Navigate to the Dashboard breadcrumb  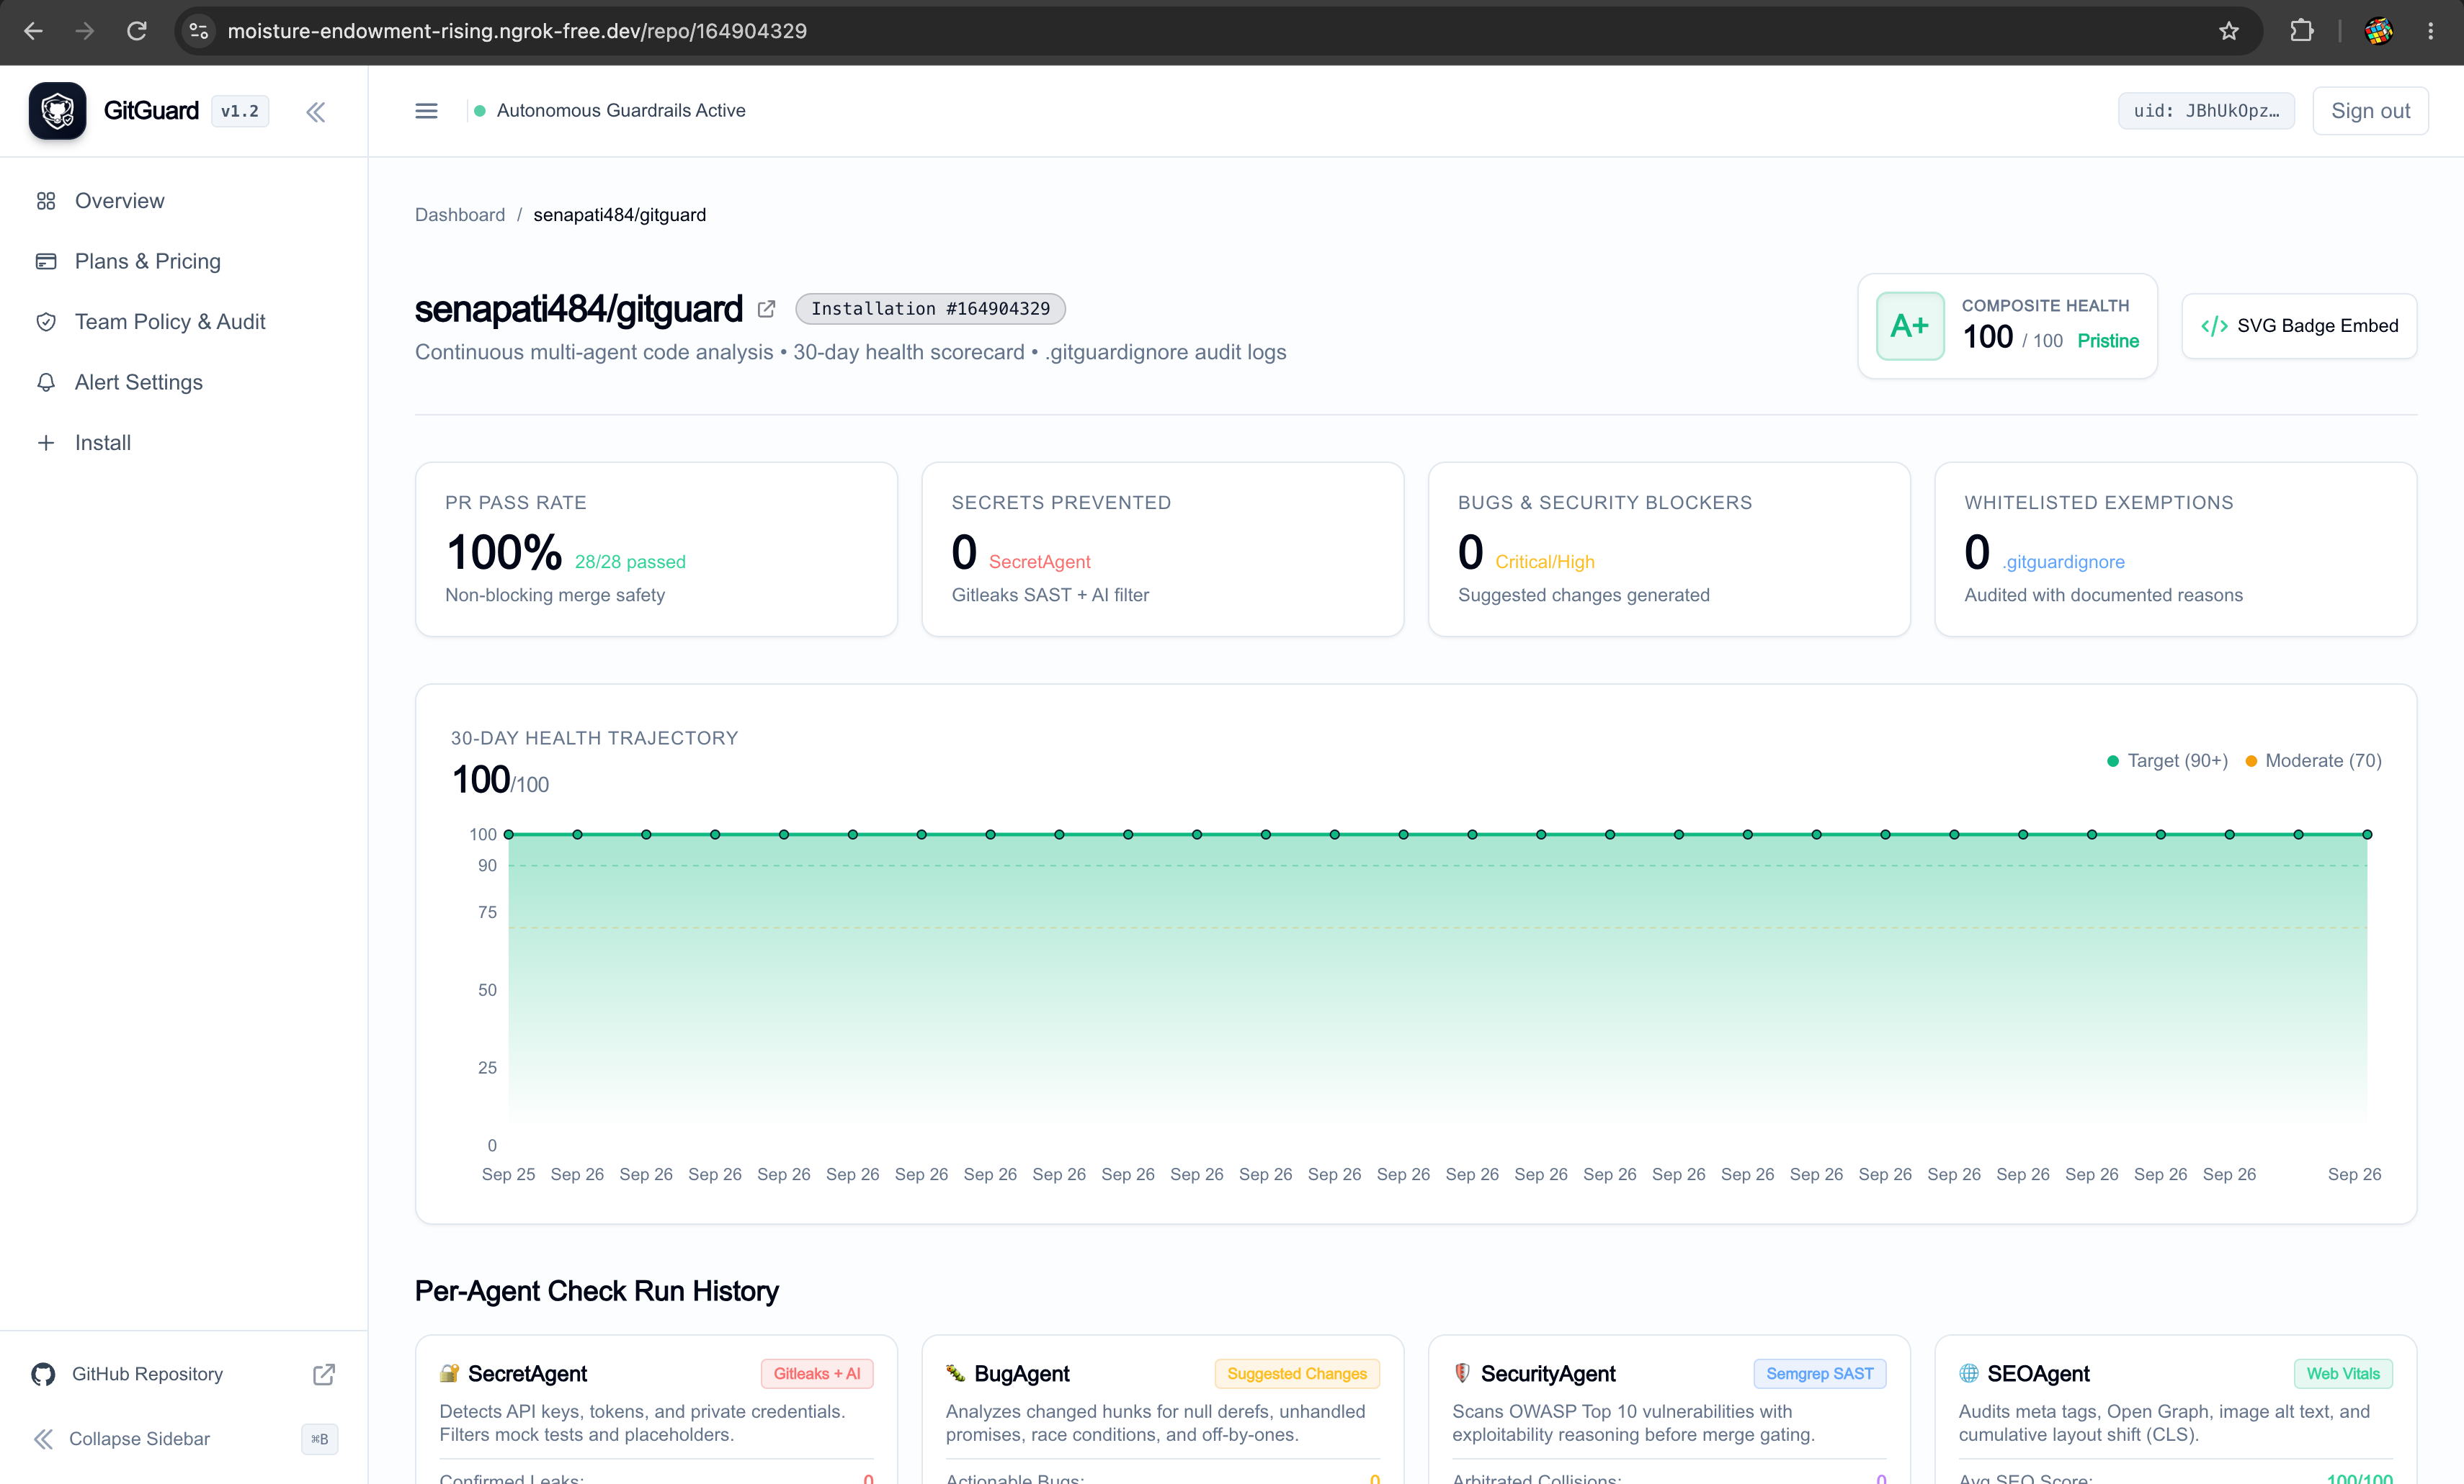[x=460, y=215]
